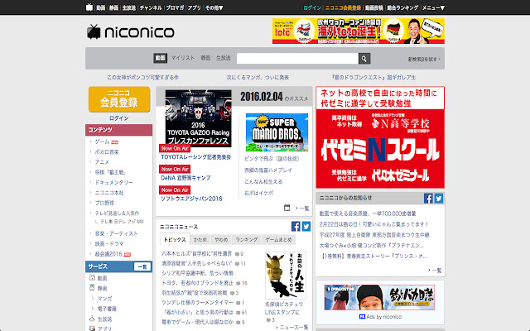Open Twitter icon in ニコニコからのお知らせ header

pos(439,199)
